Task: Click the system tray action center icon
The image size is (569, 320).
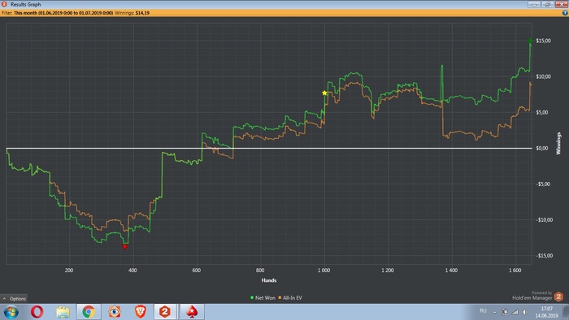Action: click(x=505, y=312)
